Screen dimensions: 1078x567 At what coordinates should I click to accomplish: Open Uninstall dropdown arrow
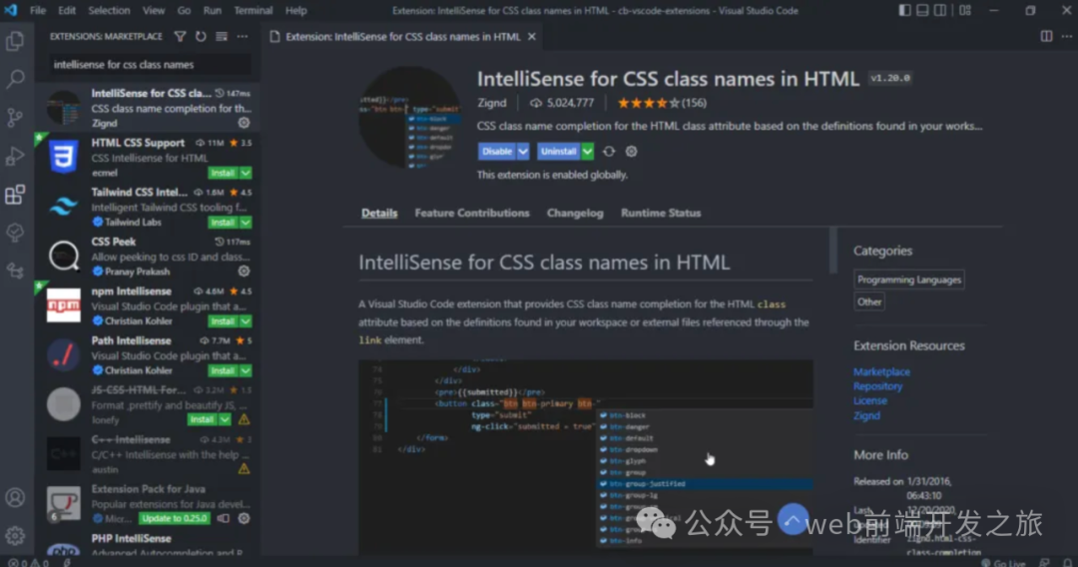pyautogui.click(x=587, y=151)
